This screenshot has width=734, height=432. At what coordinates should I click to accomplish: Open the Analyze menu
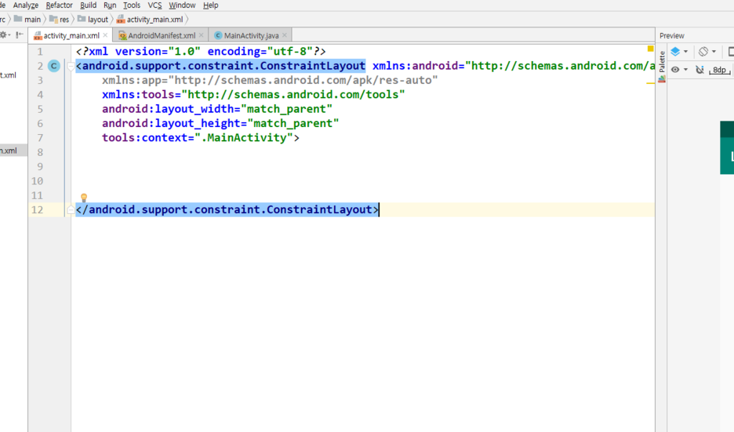tap(26, 5)
